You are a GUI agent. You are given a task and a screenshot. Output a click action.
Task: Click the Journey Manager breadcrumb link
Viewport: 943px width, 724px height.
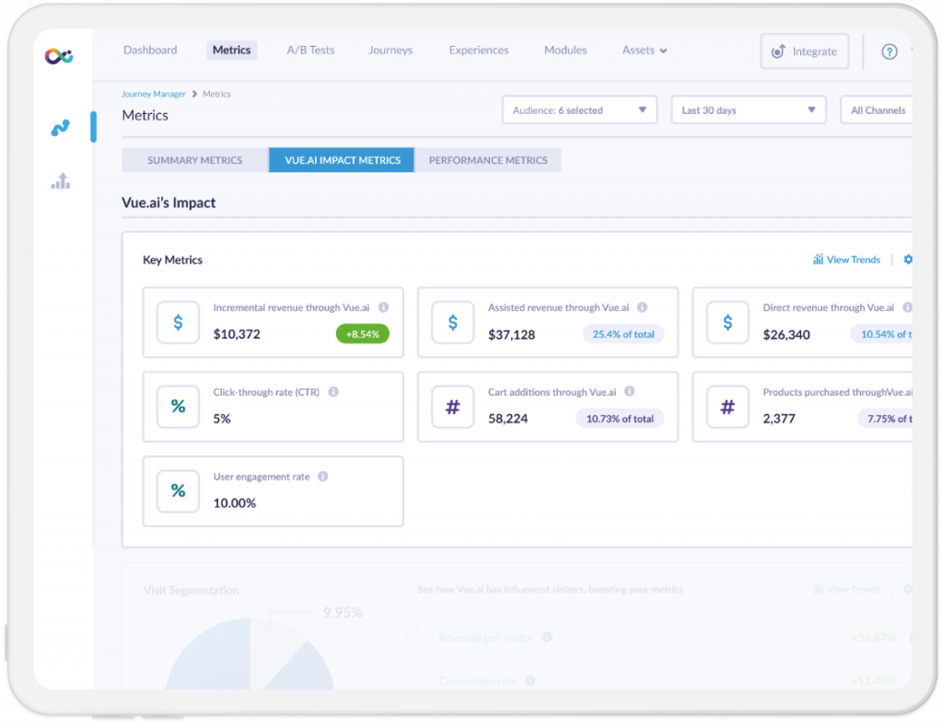(154, 94)
